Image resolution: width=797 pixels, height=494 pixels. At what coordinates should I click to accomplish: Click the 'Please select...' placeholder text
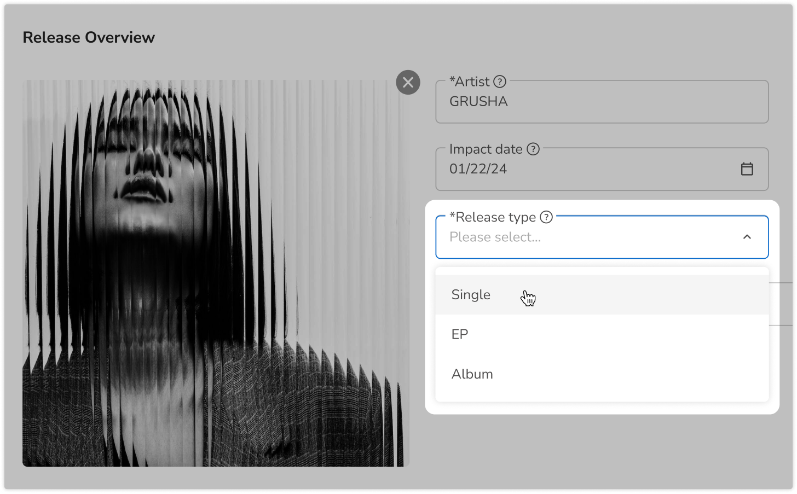pos(495,237)
